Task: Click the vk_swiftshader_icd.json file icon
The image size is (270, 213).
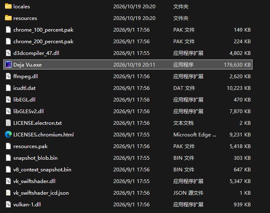Action: coord(8,193)
